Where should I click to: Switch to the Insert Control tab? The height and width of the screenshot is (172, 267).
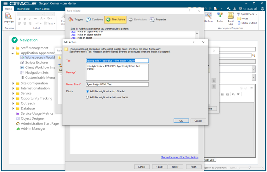[42, 9]
